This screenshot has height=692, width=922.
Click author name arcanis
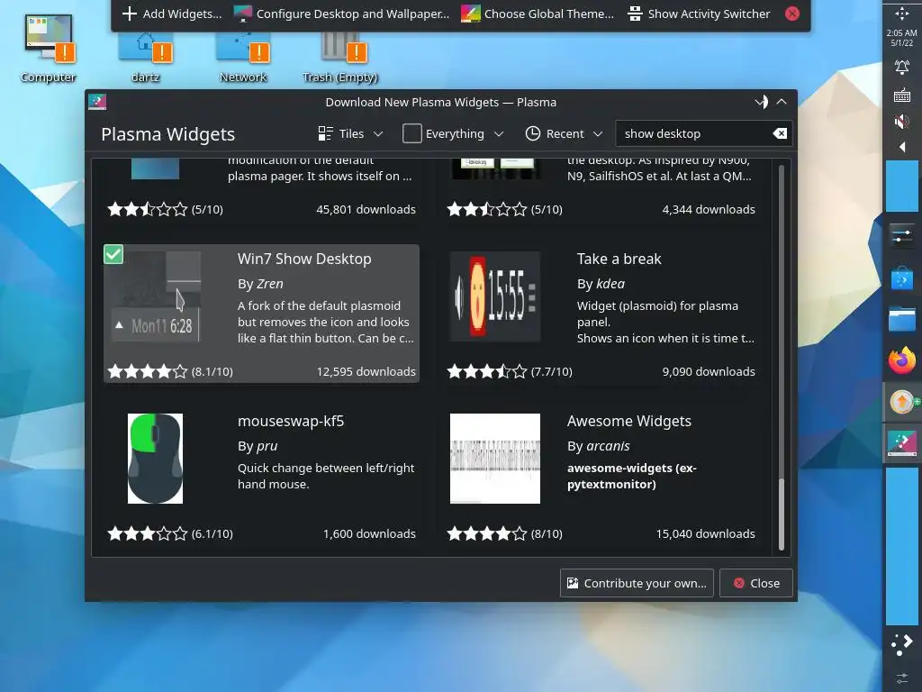click(x=608, y=446)
